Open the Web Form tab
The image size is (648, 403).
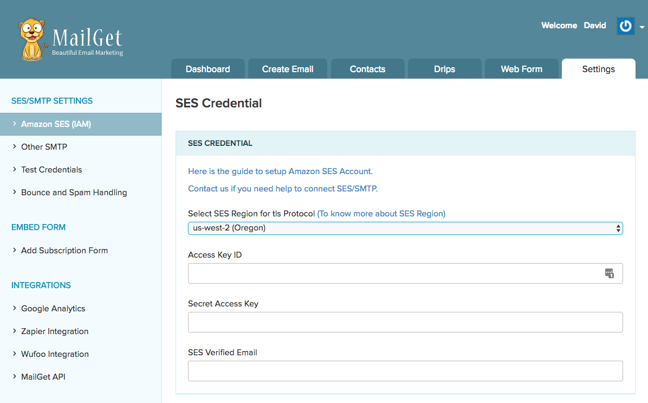tap(521, 69)
